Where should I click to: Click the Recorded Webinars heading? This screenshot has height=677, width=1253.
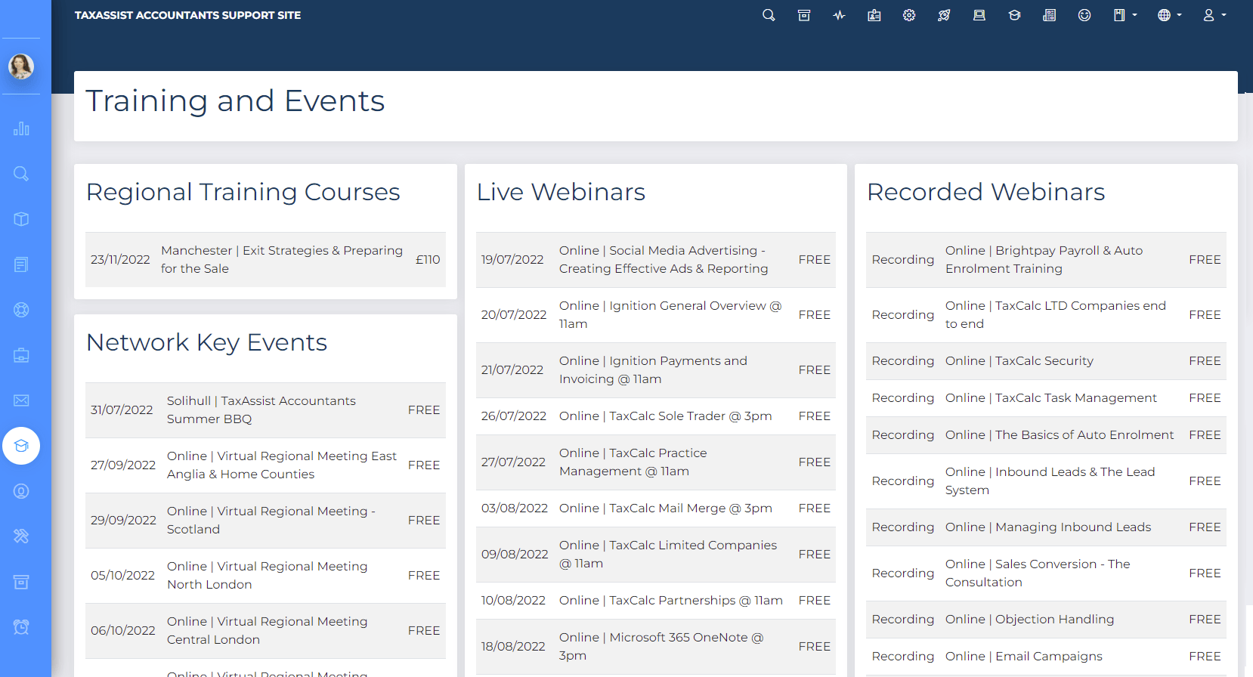point(986,192)
